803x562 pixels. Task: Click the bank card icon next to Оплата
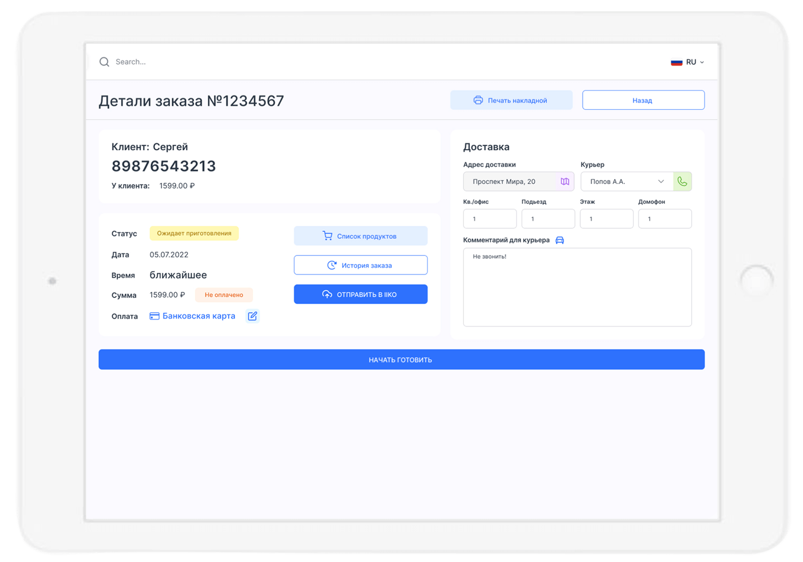(x=154, y=316)
